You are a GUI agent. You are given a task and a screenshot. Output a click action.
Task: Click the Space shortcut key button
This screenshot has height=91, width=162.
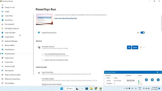coord(135,48)
